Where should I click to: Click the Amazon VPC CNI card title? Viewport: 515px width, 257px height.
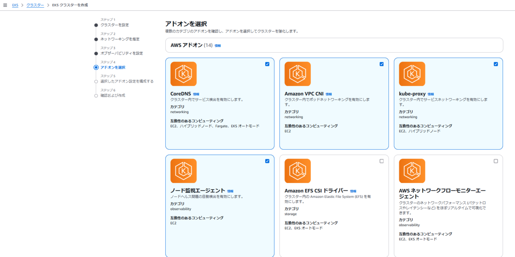coord(304,94)
